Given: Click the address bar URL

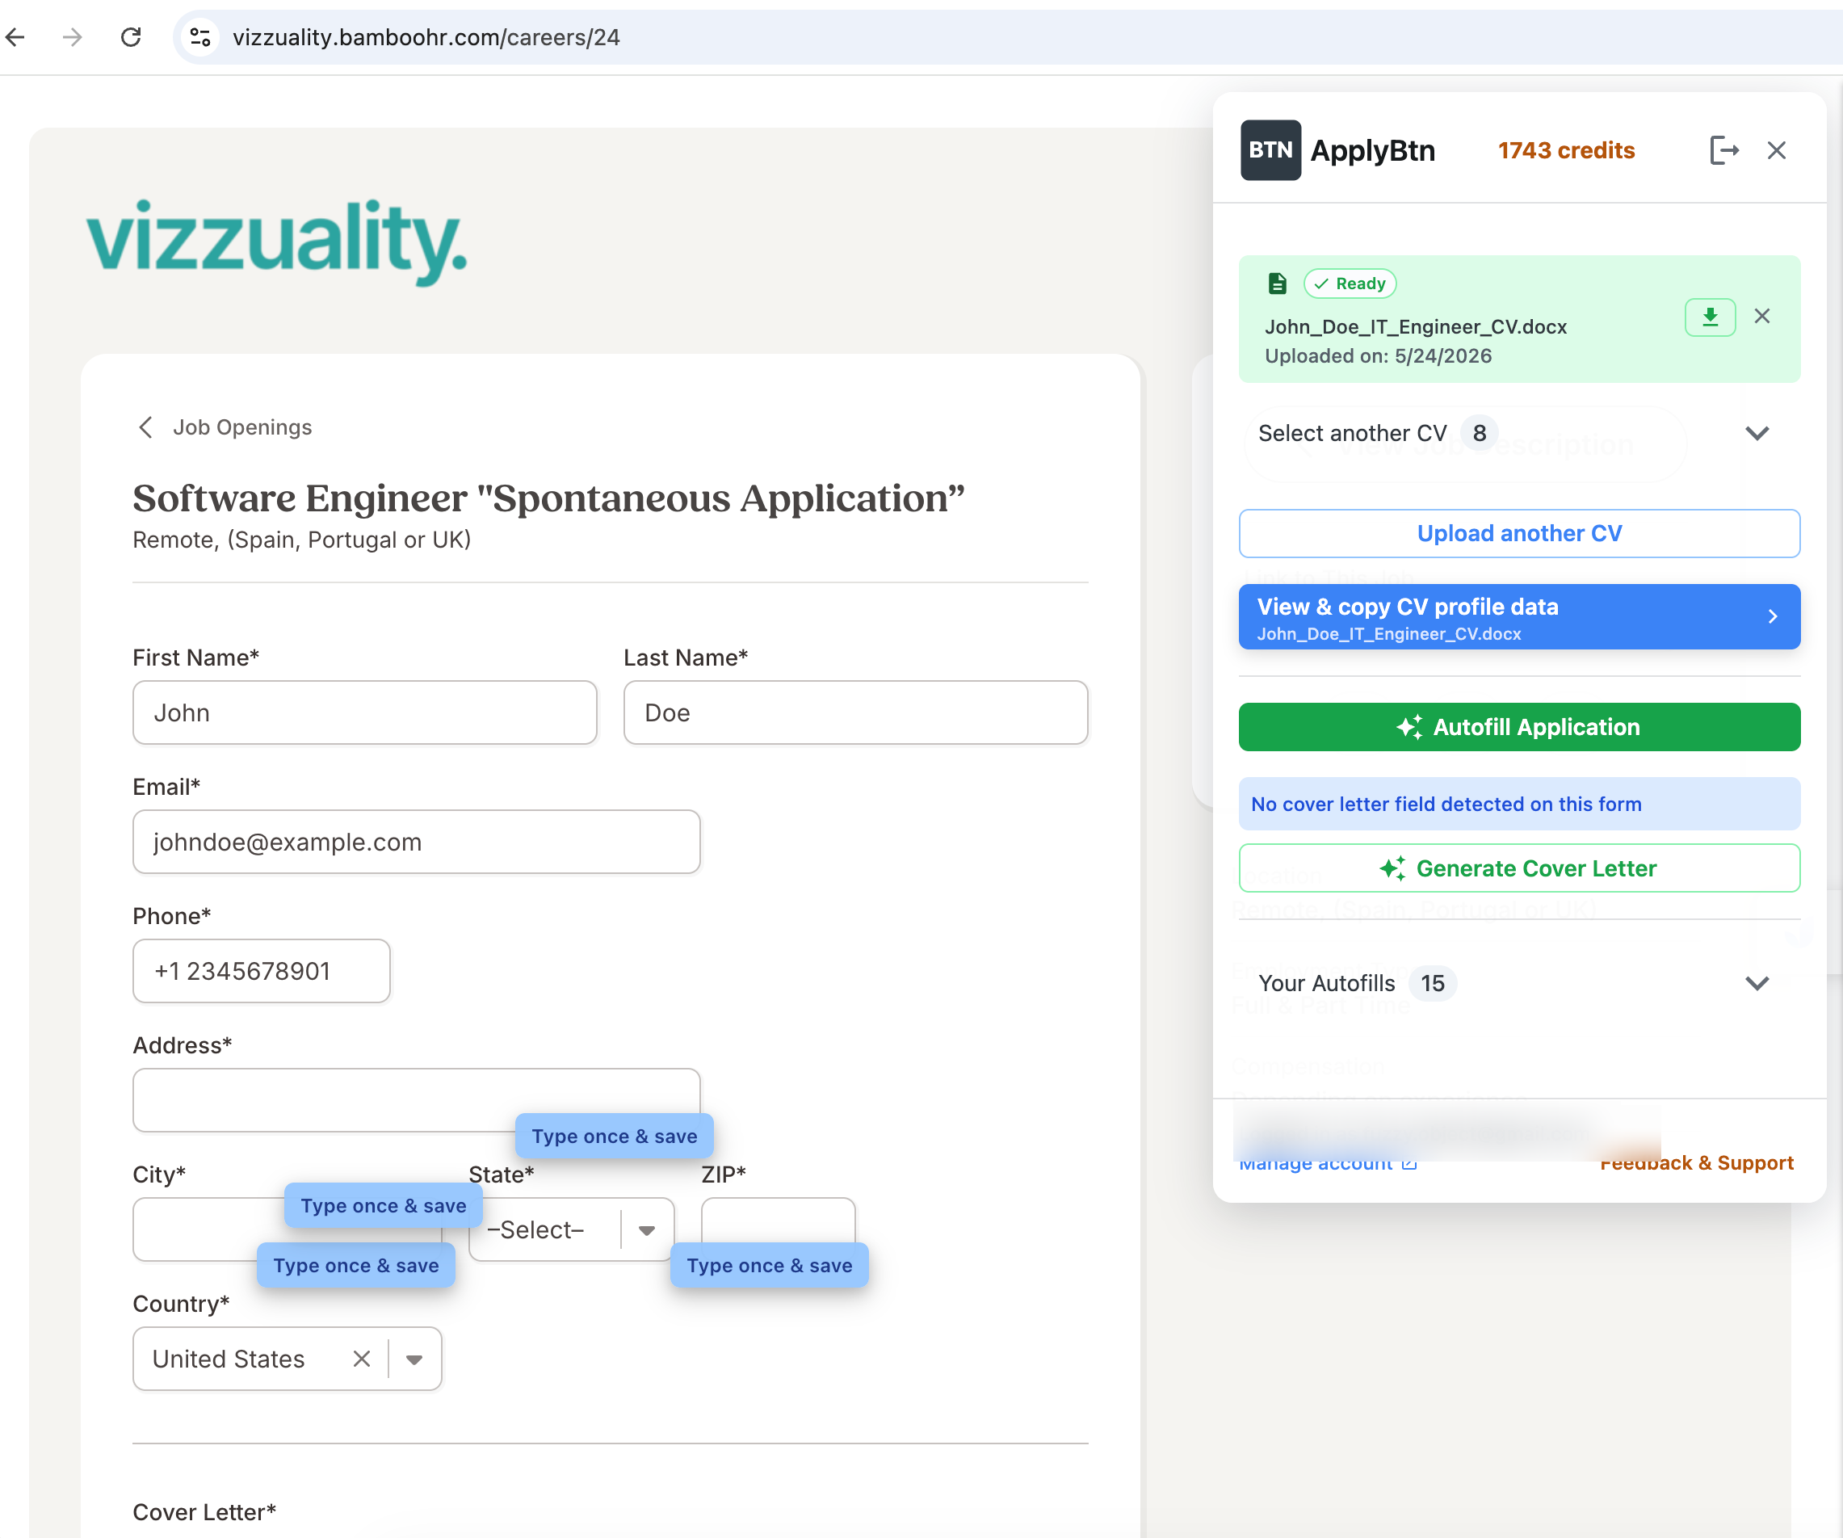Looking at the screenshot, I should [x=426, y=37].
